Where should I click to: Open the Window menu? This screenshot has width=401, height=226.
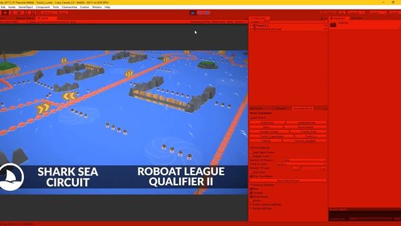96,7
